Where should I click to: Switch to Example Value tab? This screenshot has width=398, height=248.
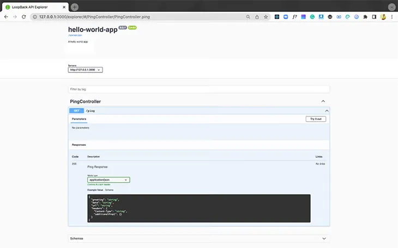point(95,190)
